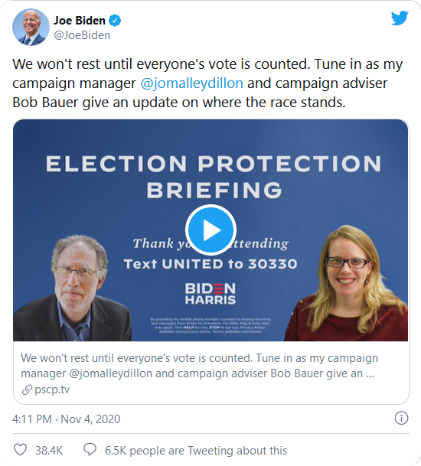Open the Joe Biden display name
The width and height of the screenshot is (421, 466).
(80, 21)
